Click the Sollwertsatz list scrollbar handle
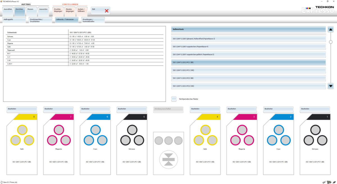This screenshot has width=337, height=184. 331,42
